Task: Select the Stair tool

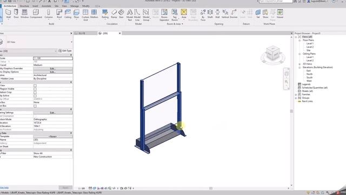Action: tap(121, 14)
